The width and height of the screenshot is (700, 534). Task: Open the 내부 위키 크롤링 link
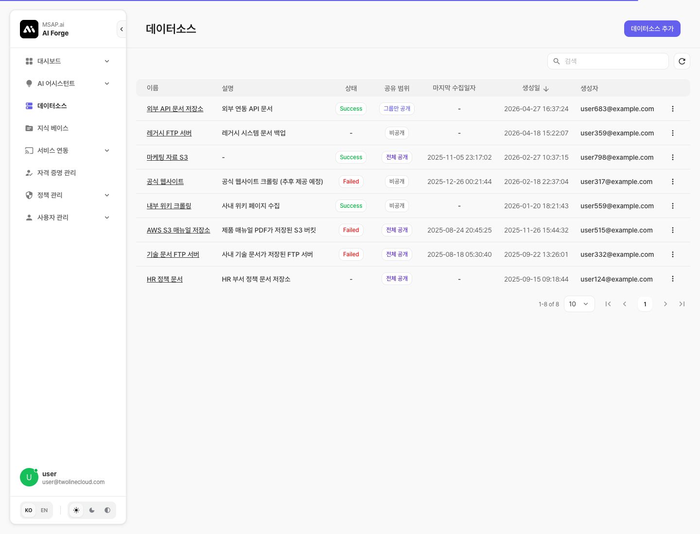169,206
